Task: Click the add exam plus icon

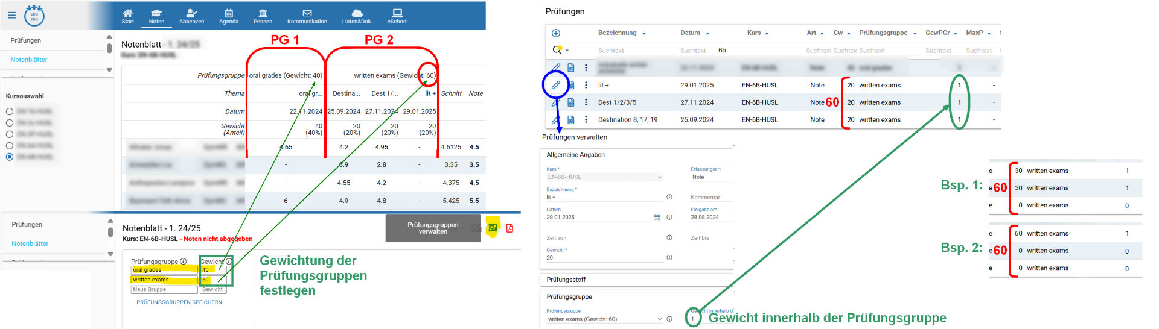Action: point(556,33)
